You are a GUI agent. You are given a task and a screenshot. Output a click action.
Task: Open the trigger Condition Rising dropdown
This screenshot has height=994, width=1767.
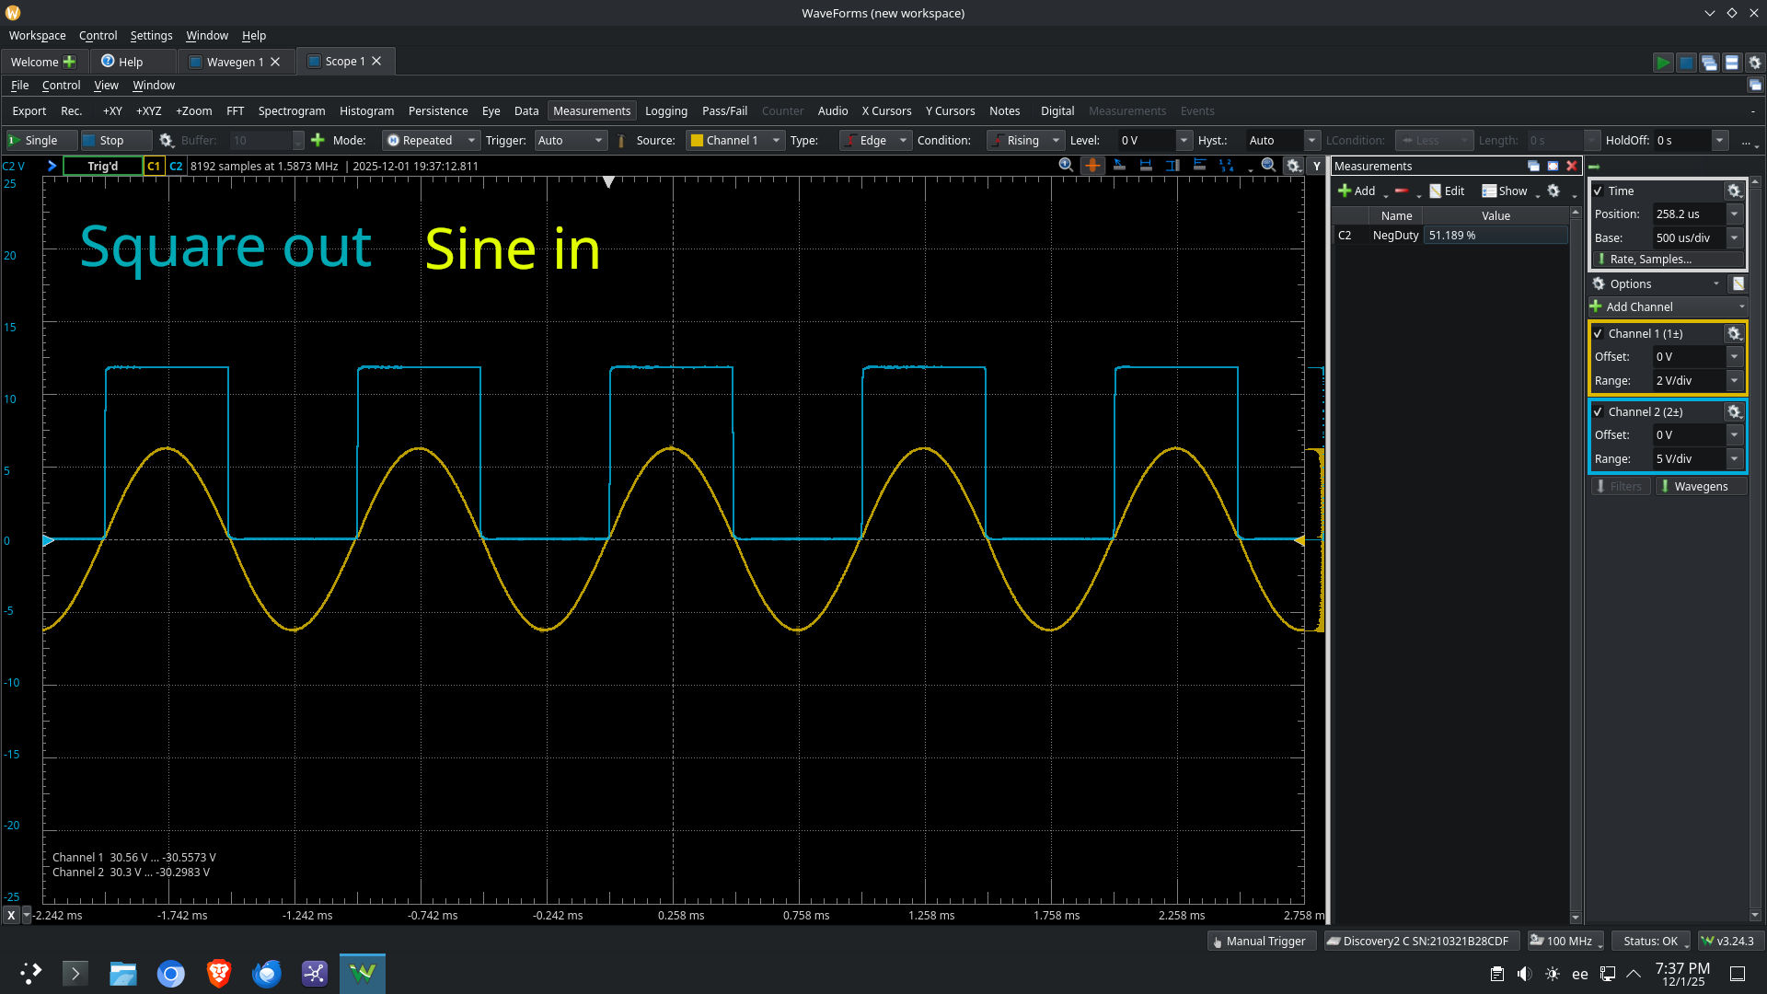(x=1025, y=141)
